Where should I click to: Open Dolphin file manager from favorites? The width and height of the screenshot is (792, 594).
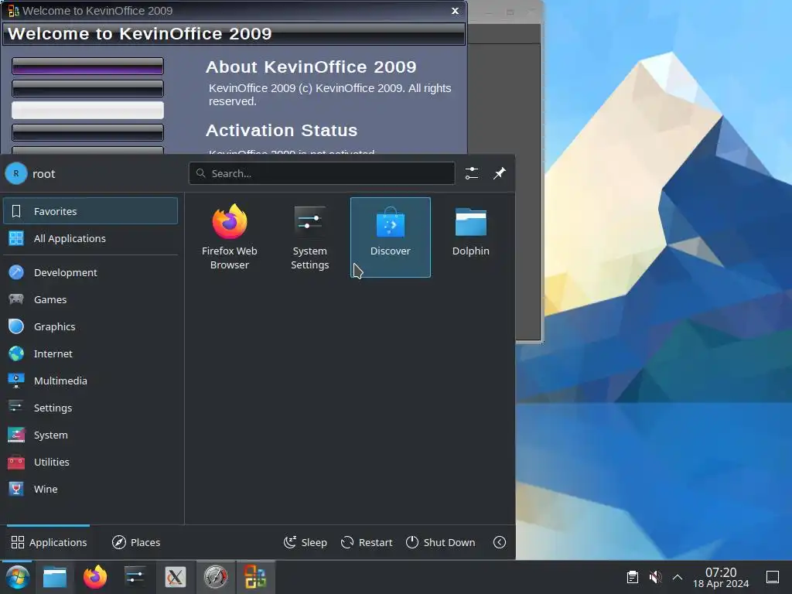[471, 237]
